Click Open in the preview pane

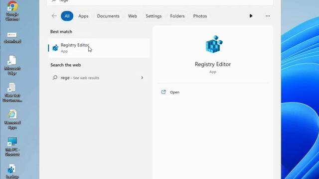[x=174, y=92]
